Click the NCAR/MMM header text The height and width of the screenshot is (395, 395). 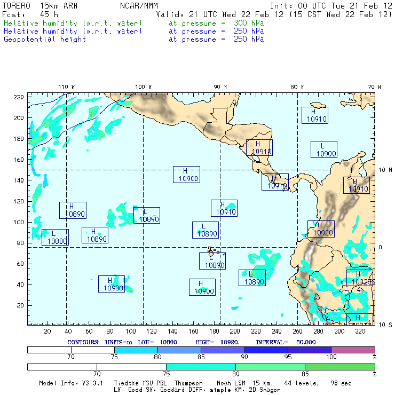click(139, 6)
